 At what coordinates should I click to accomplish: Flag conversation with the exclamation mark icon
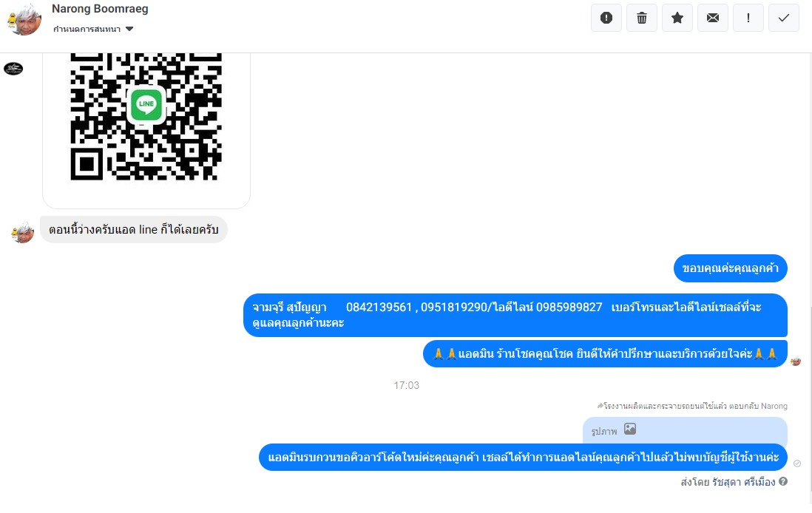click(x=748, y=18)
